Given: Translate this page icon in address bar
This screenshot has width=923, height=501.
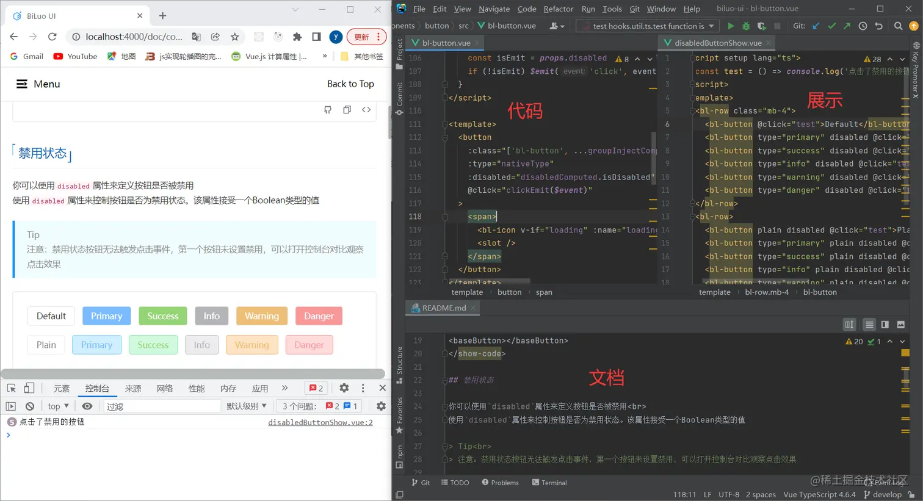Looking at the screenshot, I should click(196, 37).
